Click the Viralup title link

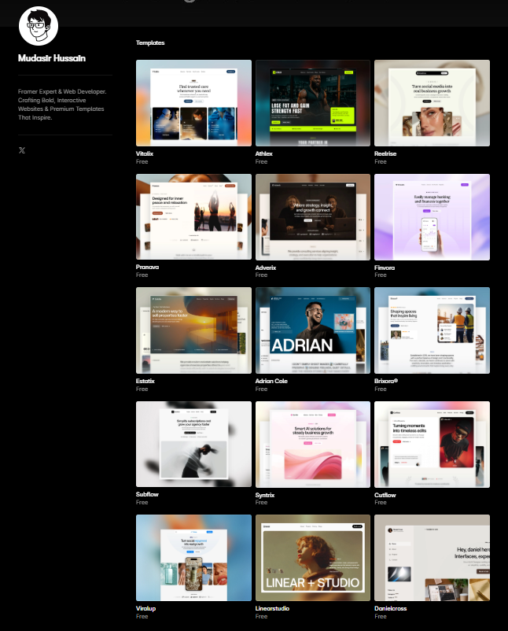145,608
